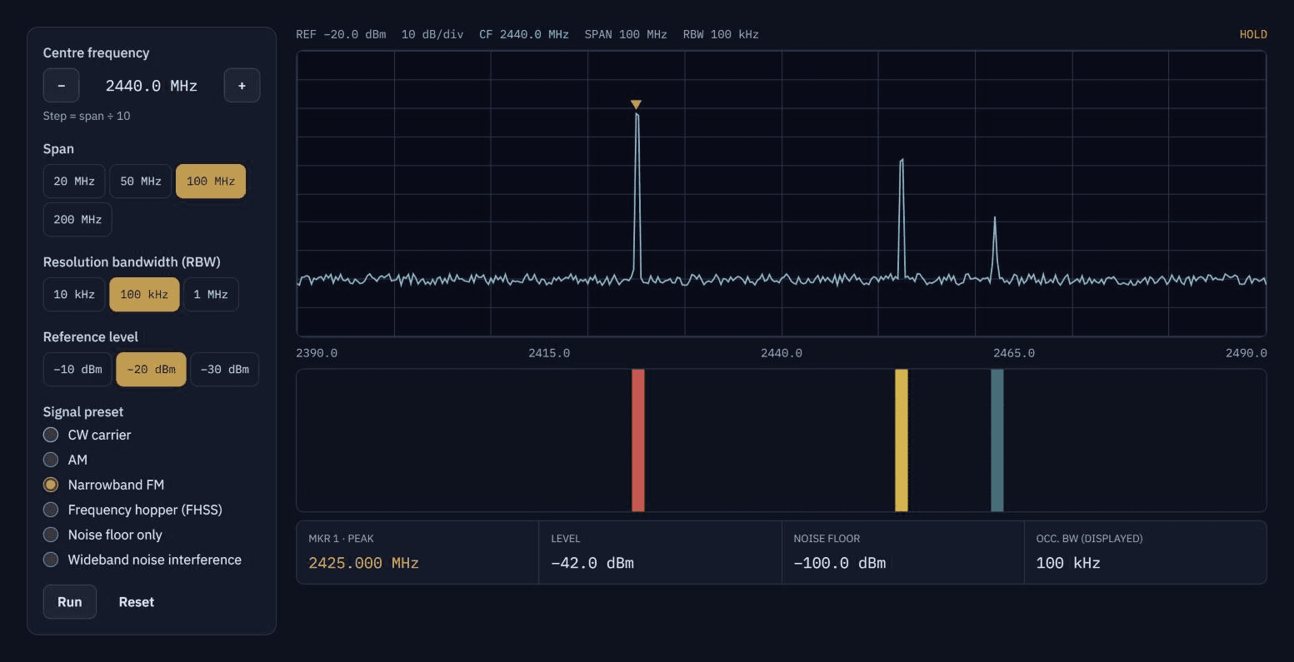This screenshot has width=1294, height=662.
Task: Click the SPAN 100 MHz header text
Action: click(626, 34)
